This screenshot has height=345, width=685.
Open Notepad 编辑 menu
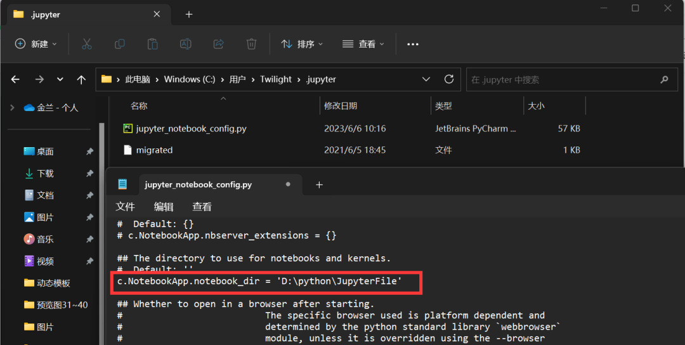pyautogui.click(x=164, y=207)
